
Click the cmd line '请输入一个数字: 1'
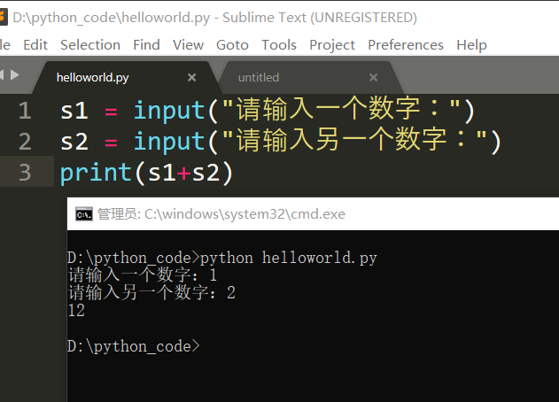pyautogui.click(x=143, y=275)
